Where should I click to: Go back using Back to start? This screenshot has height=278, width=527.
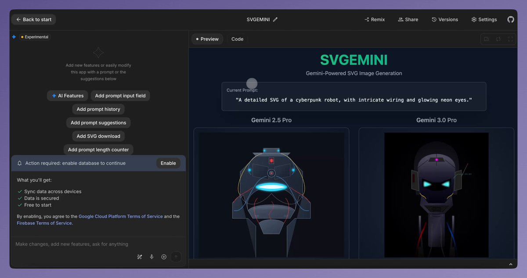click(34, 19)
